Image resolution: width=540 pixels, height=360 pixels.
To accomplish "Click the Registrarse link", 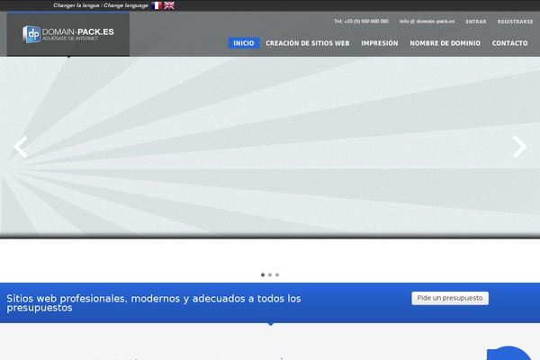I will tap(515, 22).
